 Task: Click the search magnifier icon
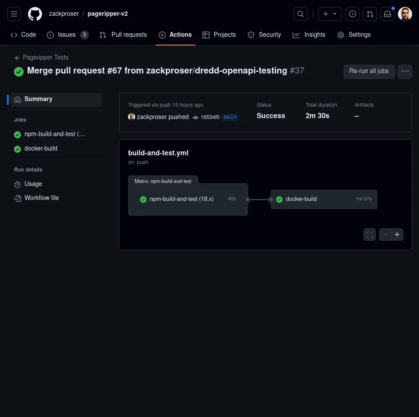(x=300, y=14)
